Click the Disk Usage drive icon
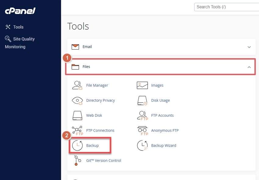259x180 pixels. (142, 101)
